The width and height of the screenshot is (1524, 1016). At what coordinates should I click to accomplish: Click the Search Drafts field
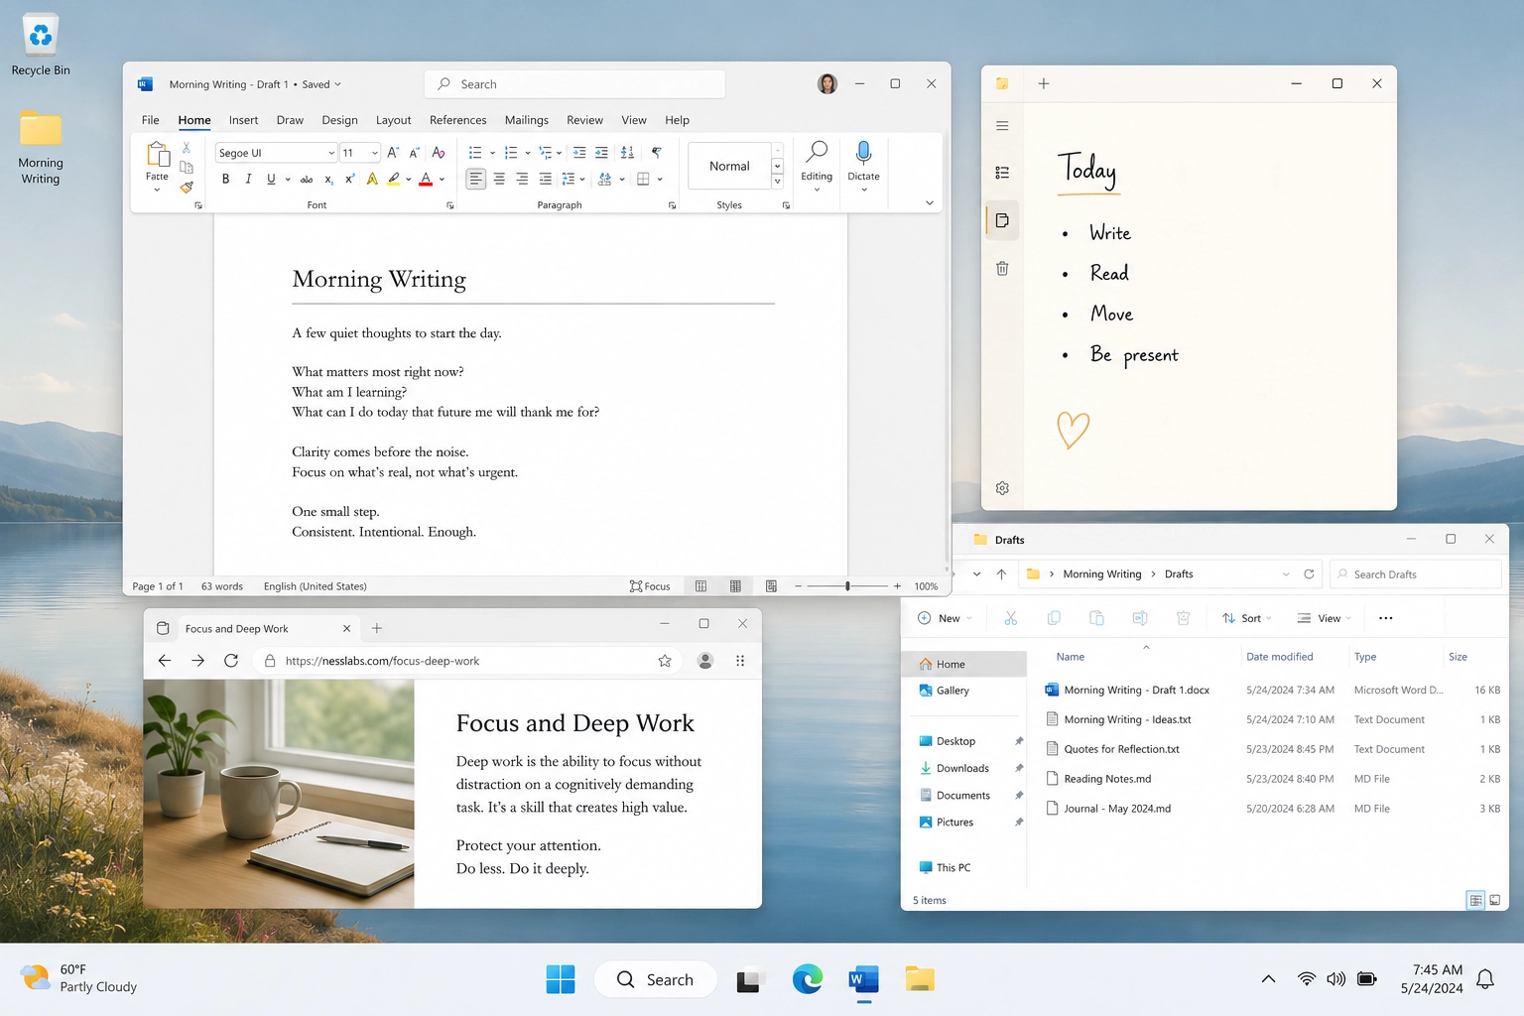(x=1416, y=574)
